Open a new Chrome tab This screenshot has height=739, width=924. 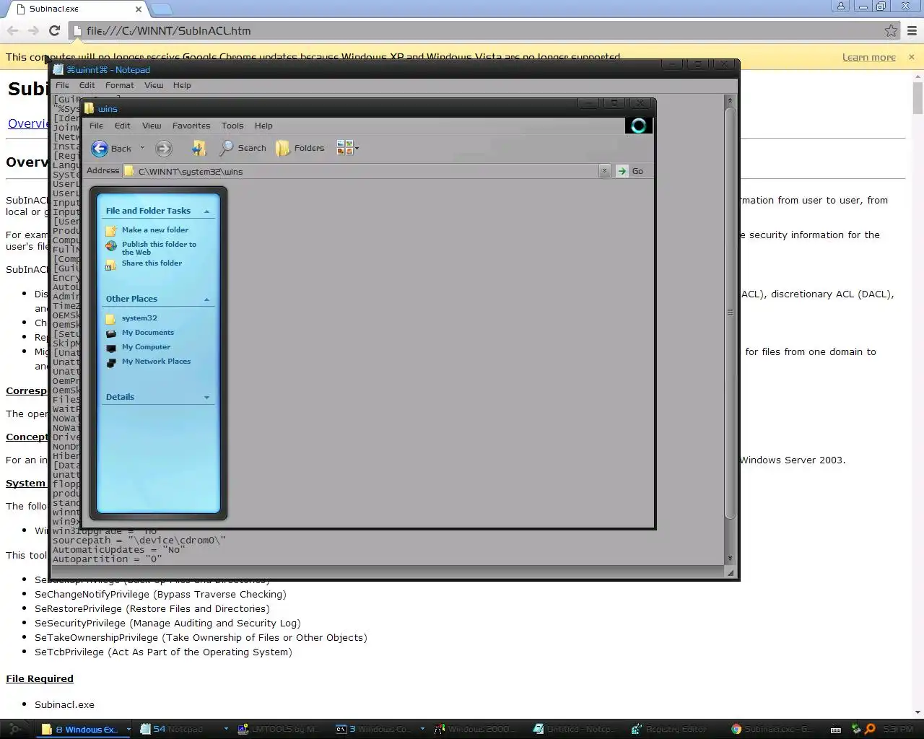pyautogui.click(x=162, y=9)
